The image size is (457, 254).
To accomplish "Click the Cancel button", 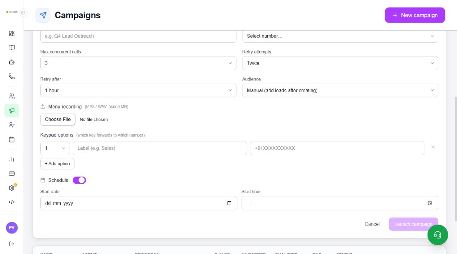I will 372,224.
